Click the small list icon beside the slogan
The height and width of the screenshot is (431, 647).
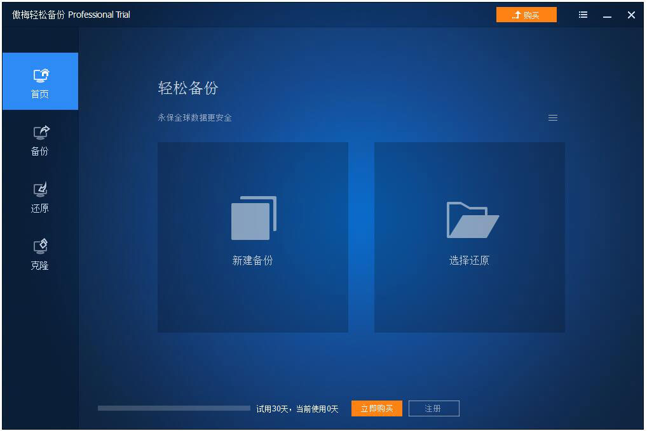[x=552, y=117]
